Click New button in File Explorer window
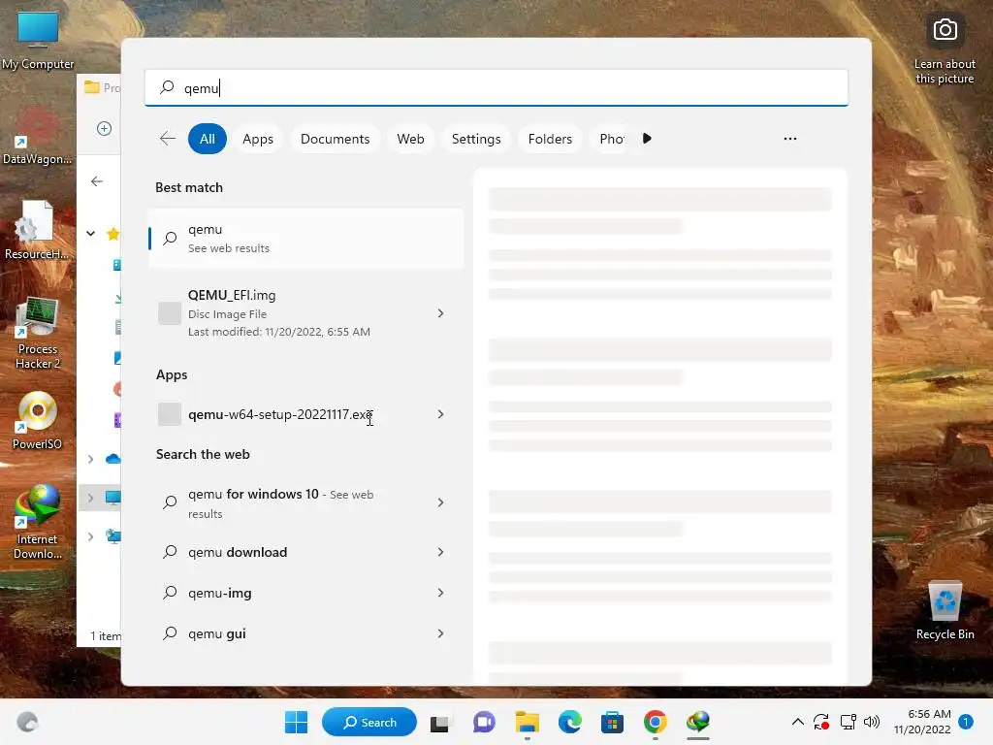 click(104, 129)
